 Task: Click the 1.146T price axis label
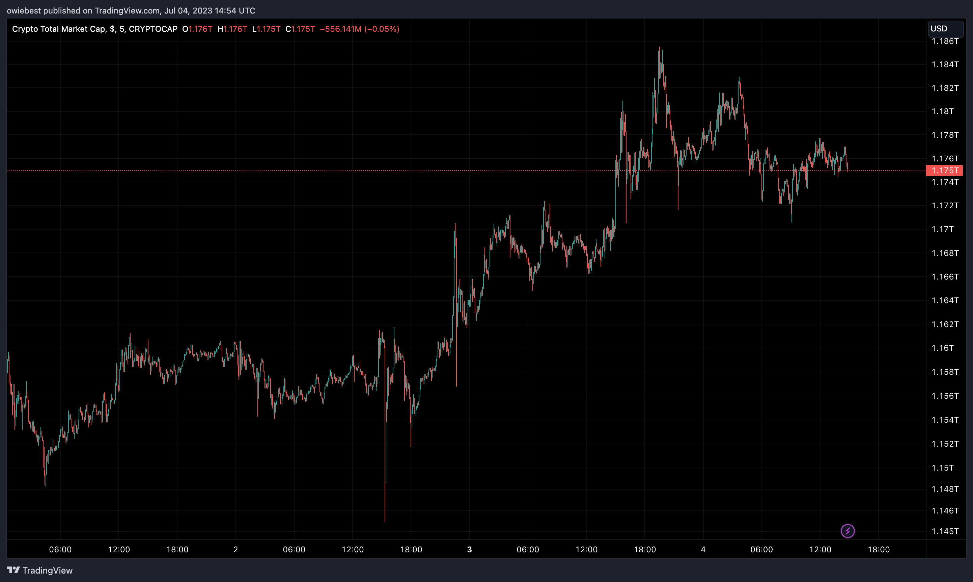tap(945, 511)
